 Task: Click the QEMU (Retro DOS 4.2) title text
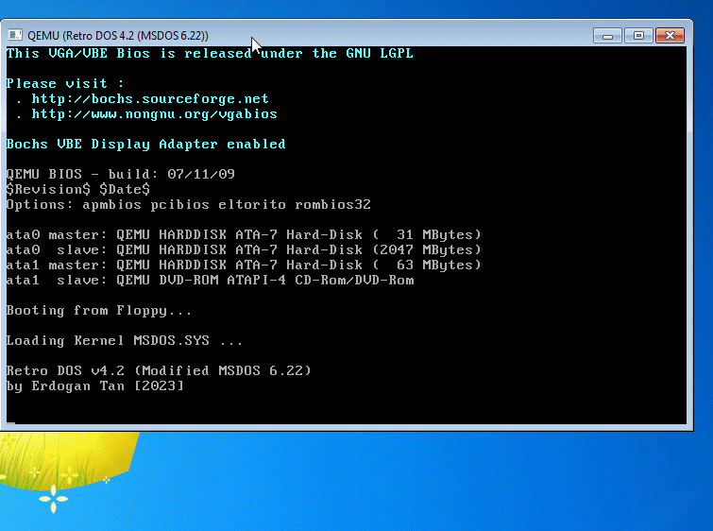point(118,35)
